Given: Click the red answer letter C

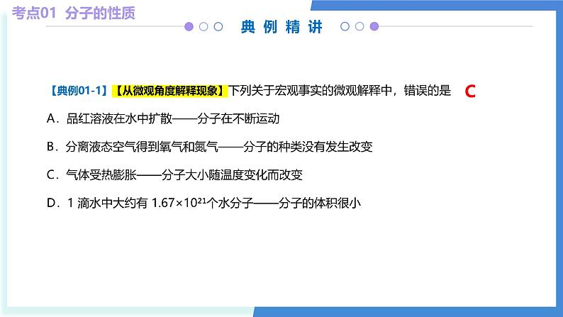Looking at the screenshot, I should (469, 91).
